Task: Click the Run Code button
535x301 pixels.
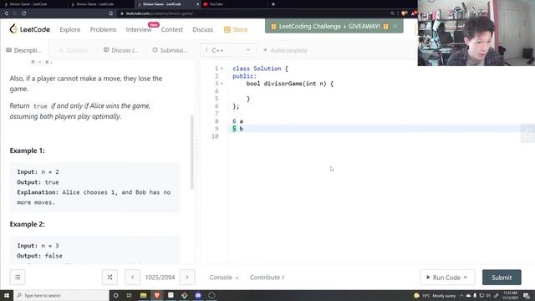Action: click(x=447, y=278)
